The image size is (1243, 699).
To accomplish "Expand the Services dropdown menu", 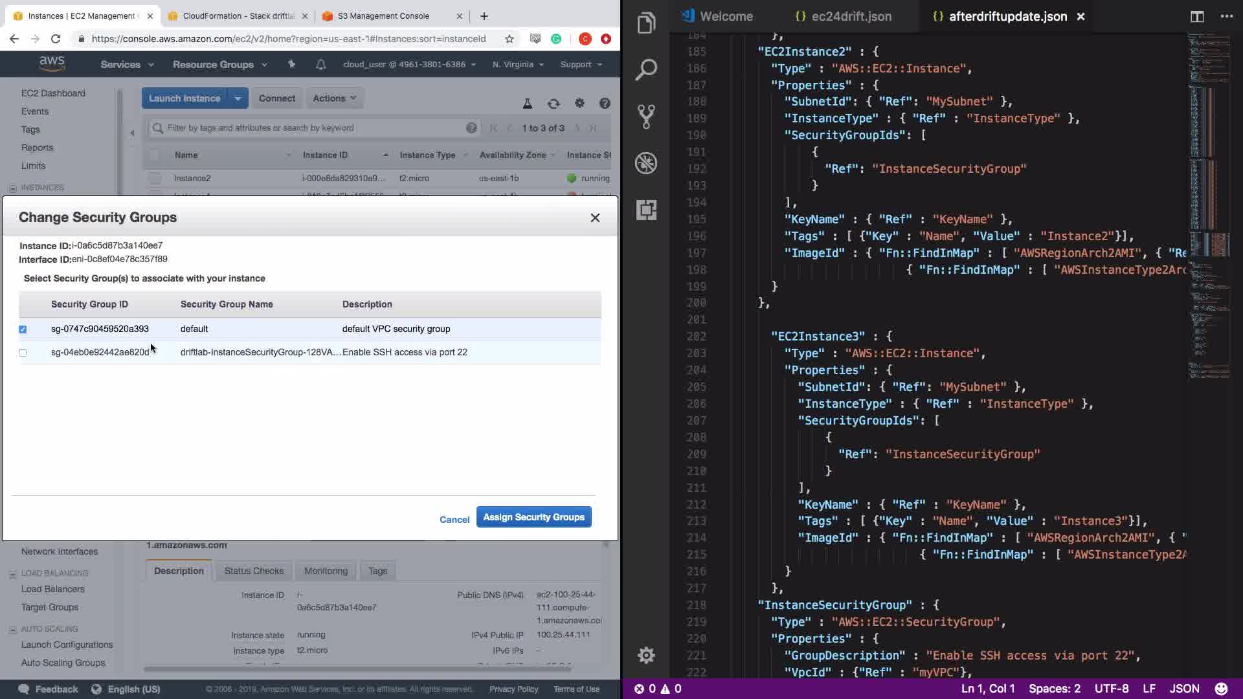I will (127, 64).
